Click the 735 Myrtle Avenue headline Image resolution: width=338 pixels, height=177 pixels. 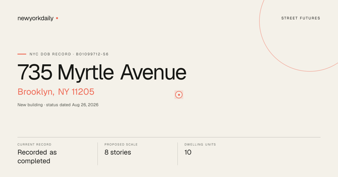tap(102, 72)
